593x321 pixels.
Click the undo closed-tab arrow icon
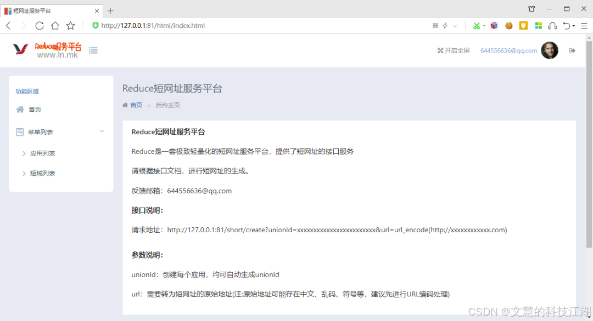(567, 26)
